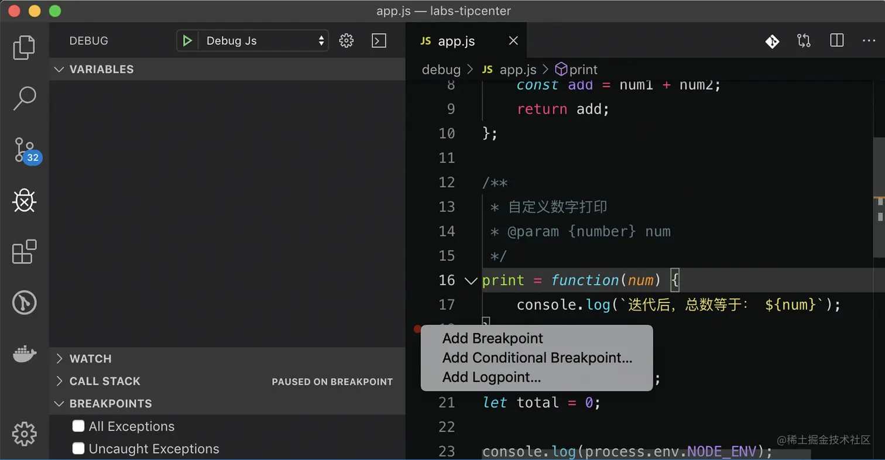Click the editor vertical scrollbar thumb
Image resolution: width=885 pixels, height=460 pixels.
point(879,197)
